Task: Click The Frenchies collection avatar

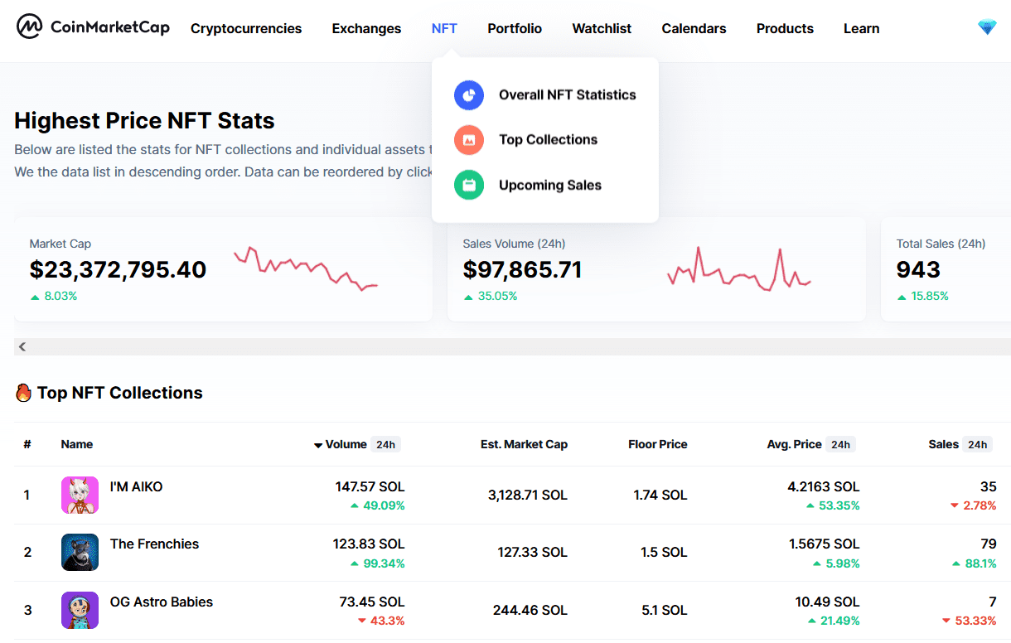Action: [x=80, y=552]
